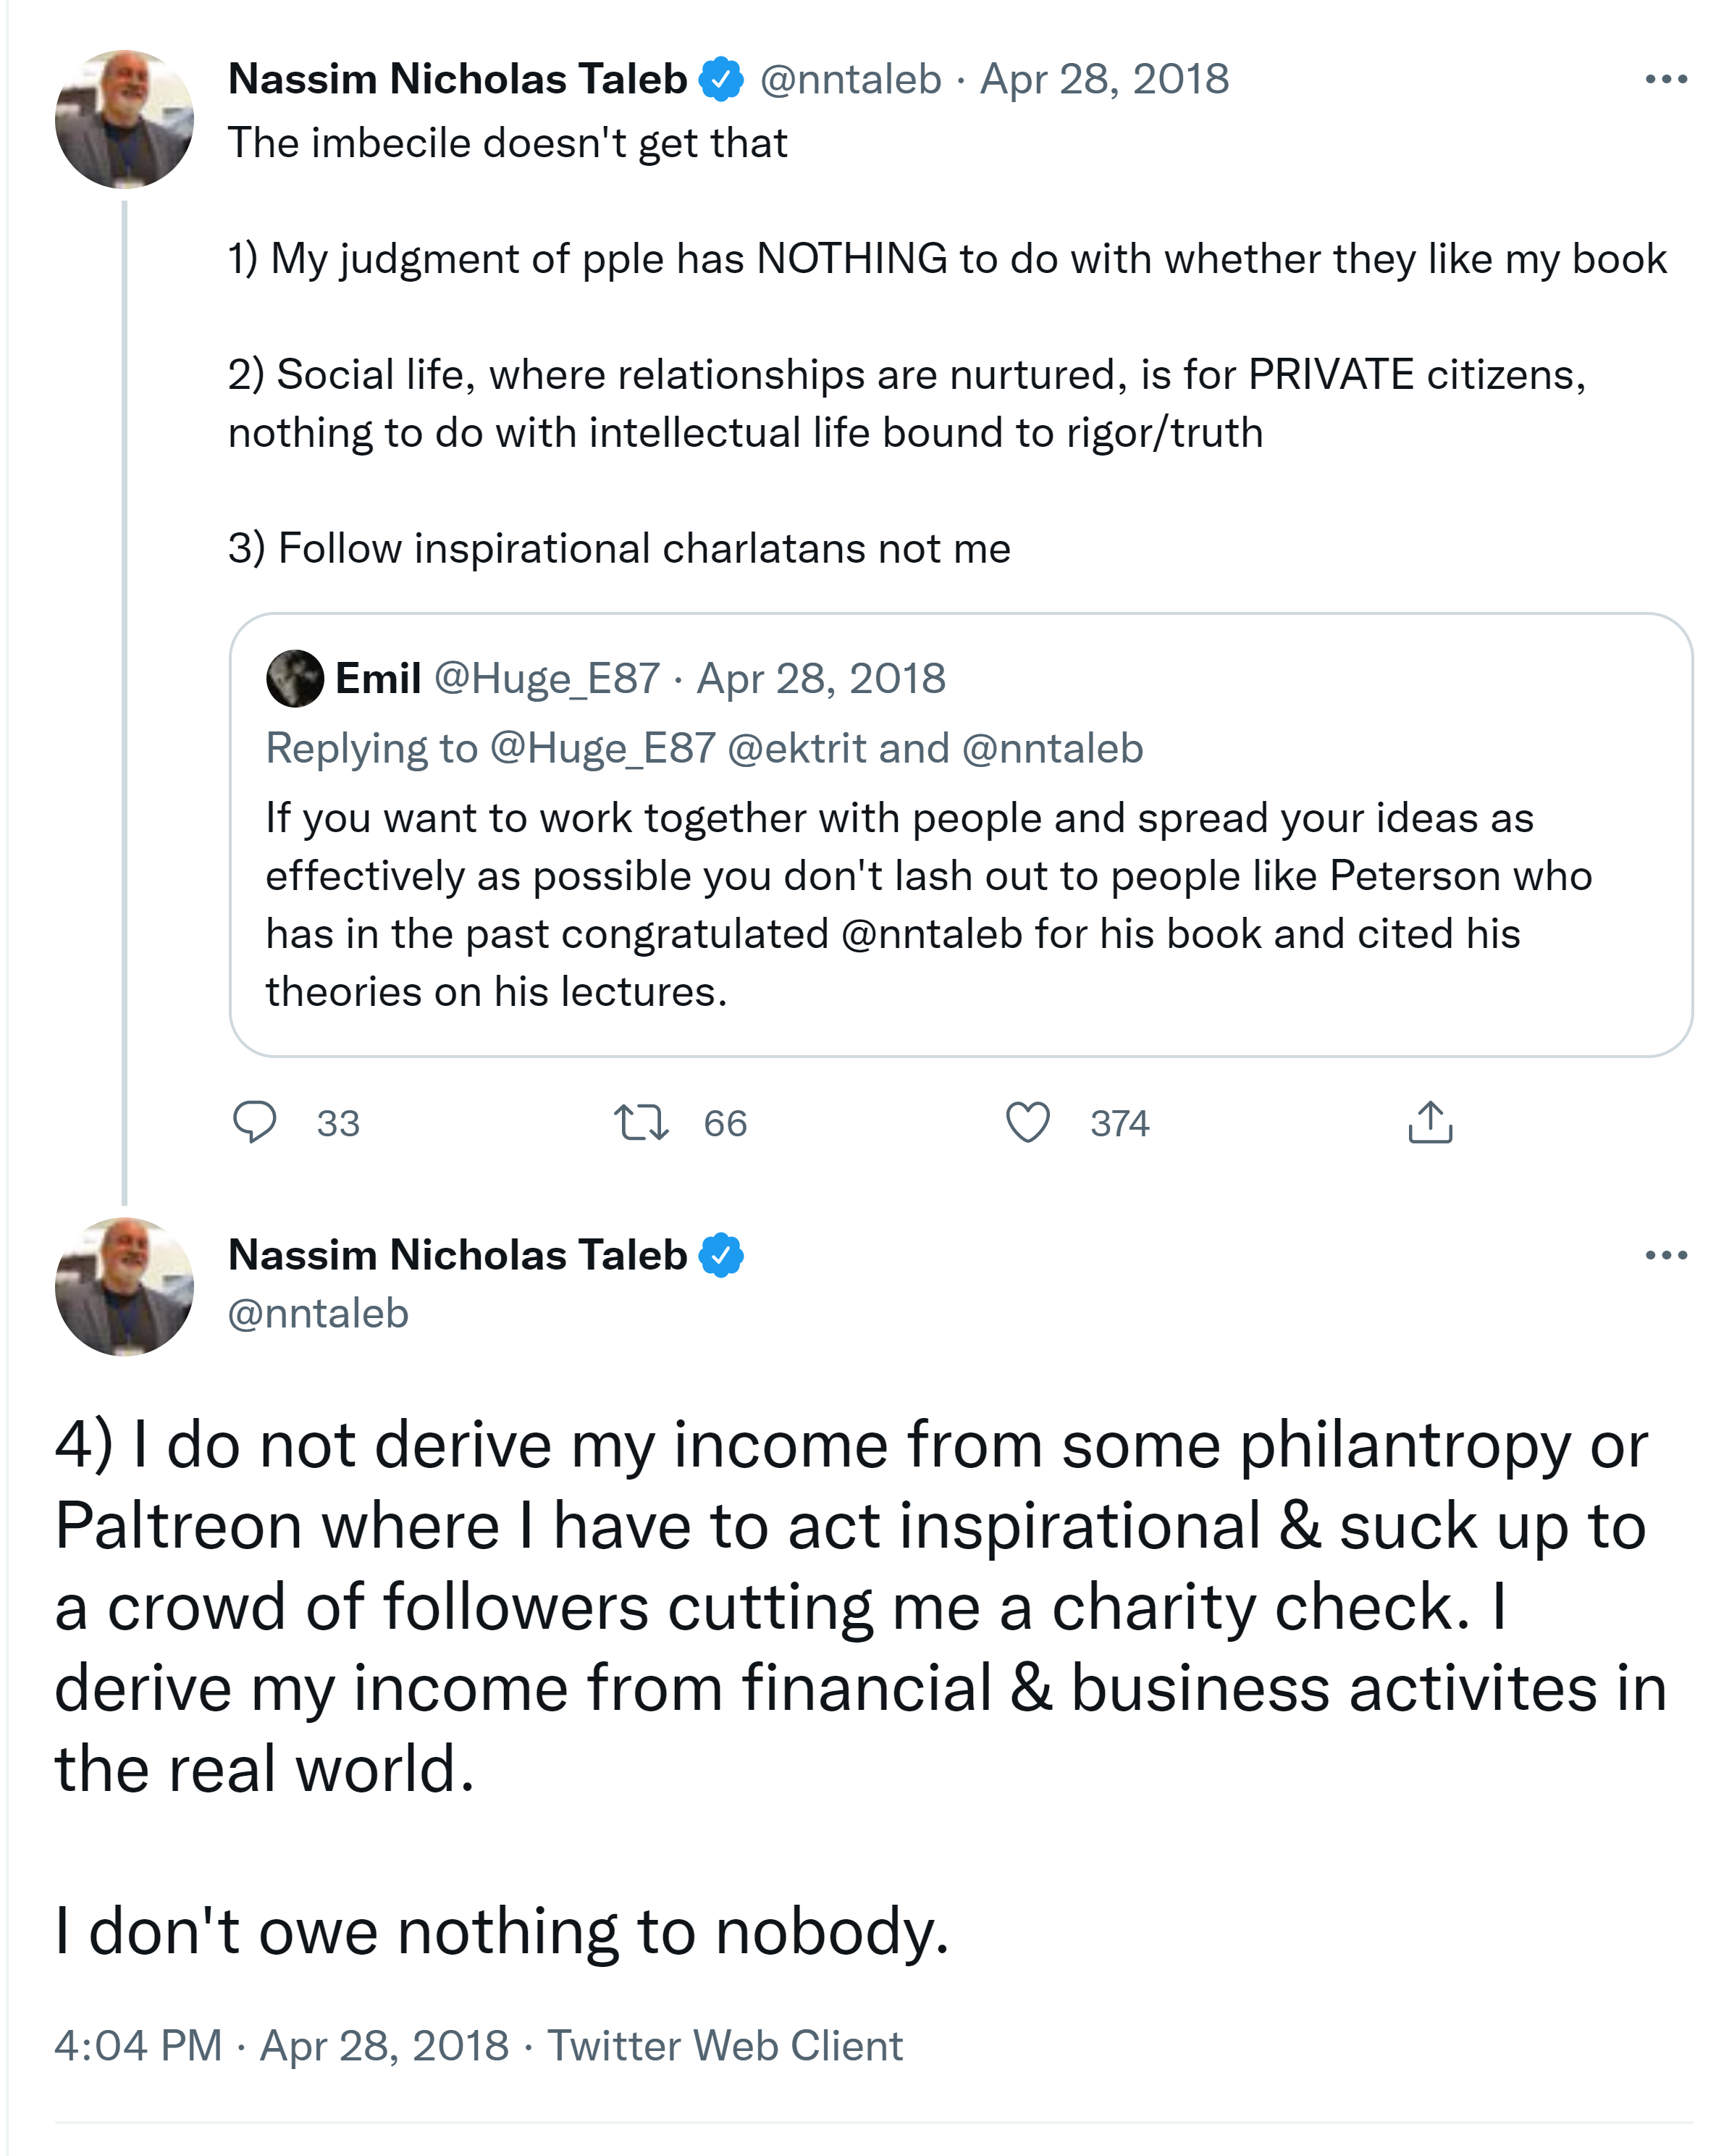Image resolution: width=1729 pixels, height=2156 pixels.
Task: Click the Apr 28, 2018 date on first tweet
Action: pyautogui.click(x=1104, y=79)
